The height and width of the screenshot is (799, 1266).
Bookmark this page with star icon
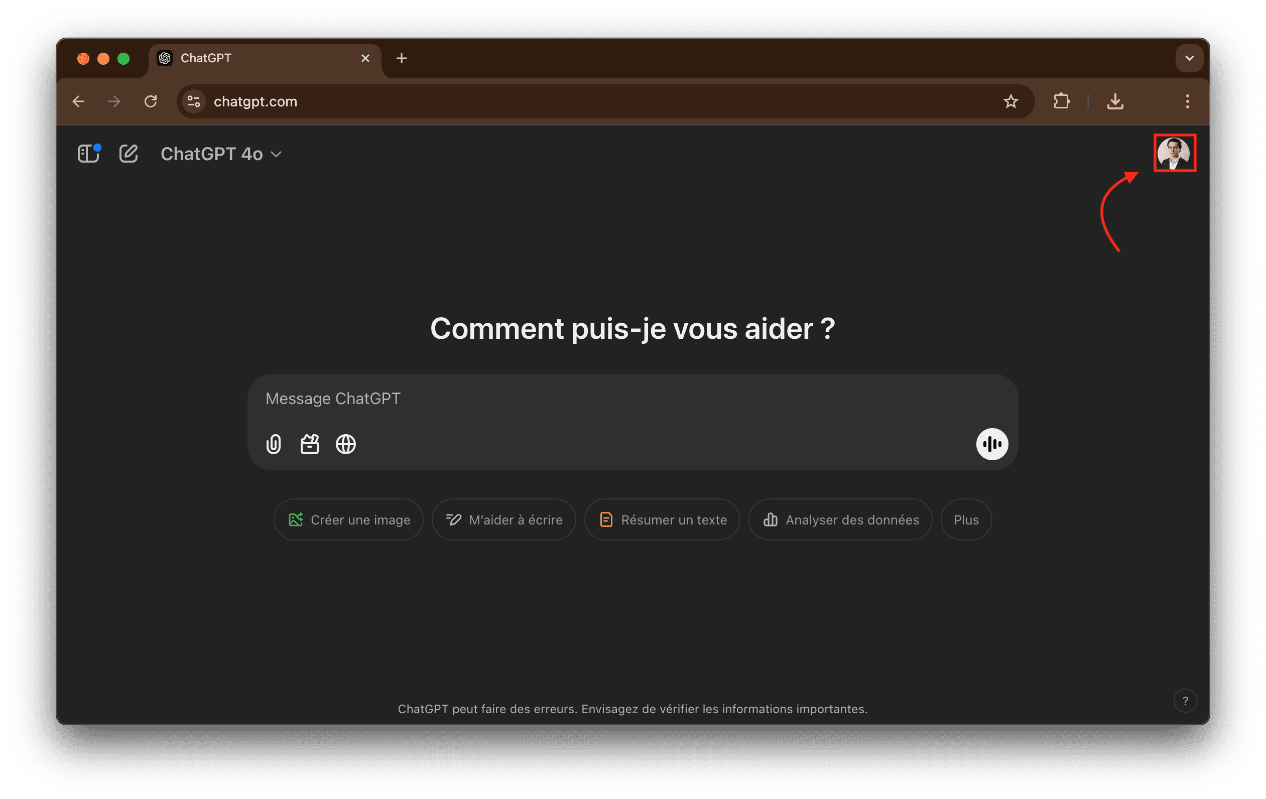click(x=1010, y=101)
